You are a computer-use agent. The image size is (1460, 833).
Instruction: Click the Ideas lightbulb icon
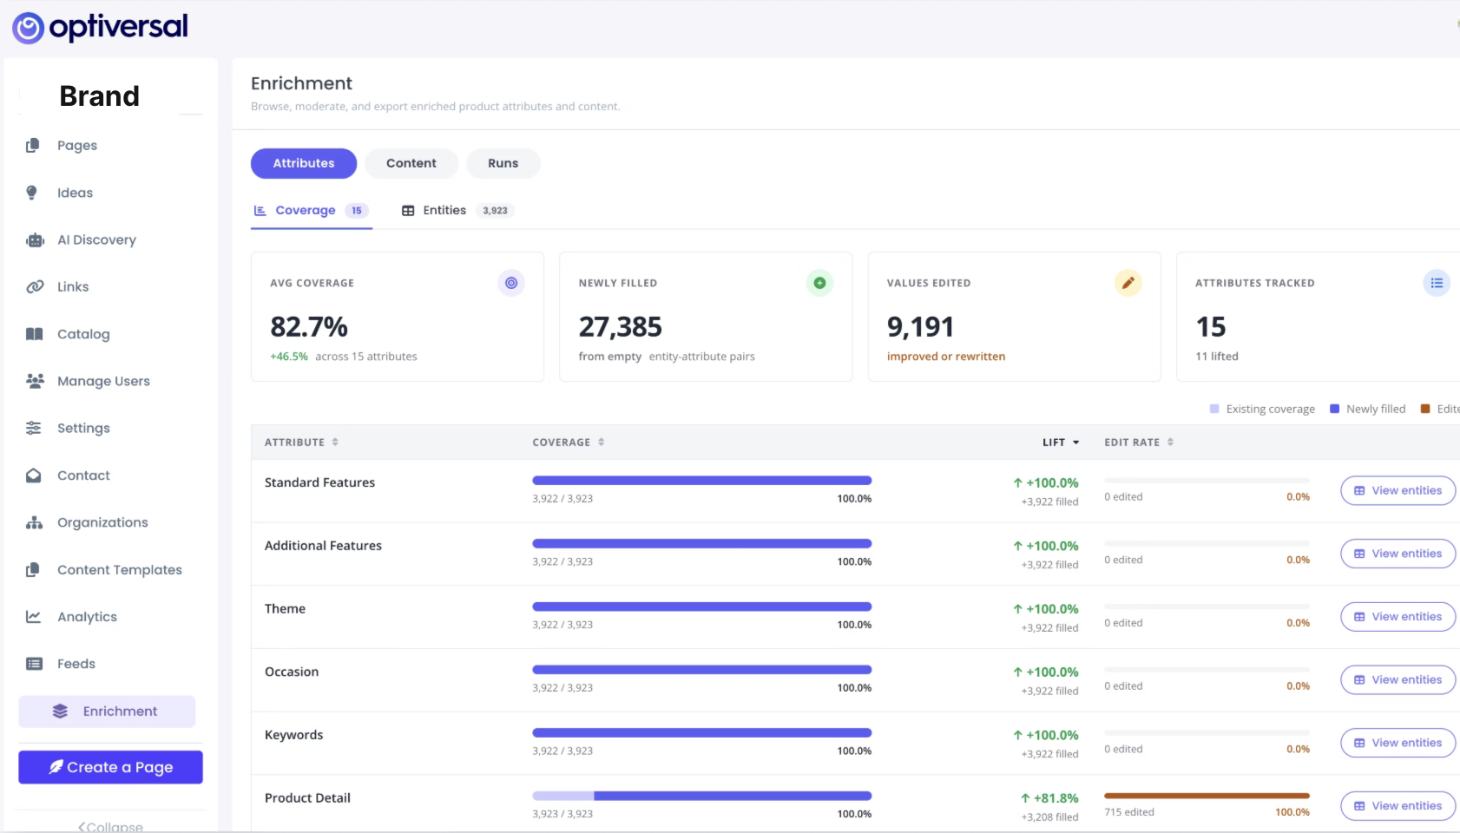[x=32, y=193]
